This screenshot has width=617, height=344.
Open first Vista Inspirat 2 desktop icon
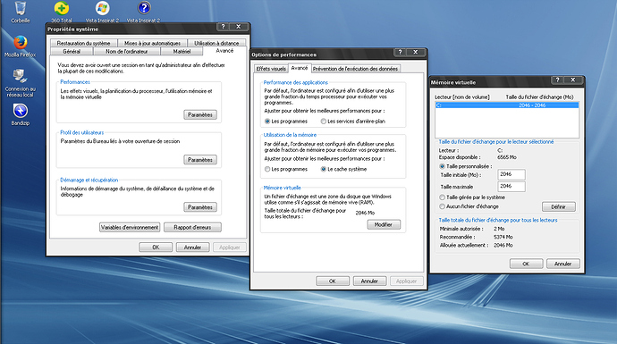(x=102, y=12)
